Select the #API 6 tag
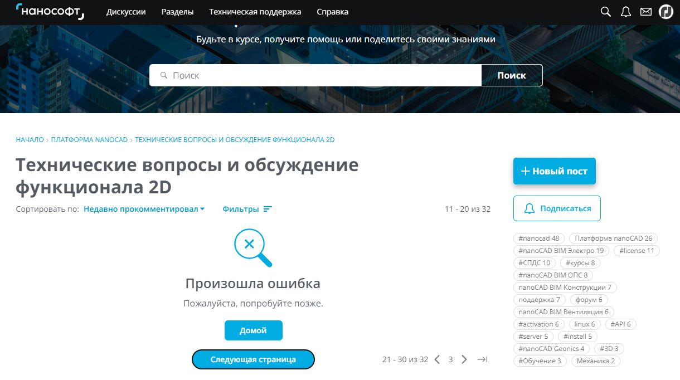This screenshot has width=680, height=380. pyautogui.click(x=621, y=324)
